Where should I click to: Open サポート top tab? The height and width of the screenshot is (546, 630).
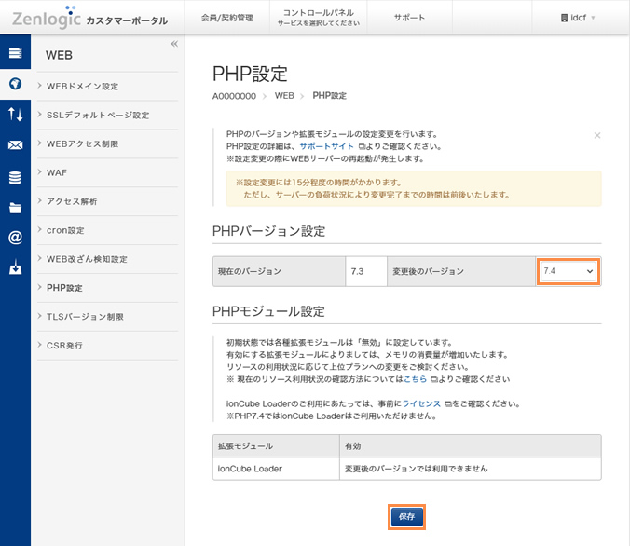pyautogui.click(x=409, y=18)
